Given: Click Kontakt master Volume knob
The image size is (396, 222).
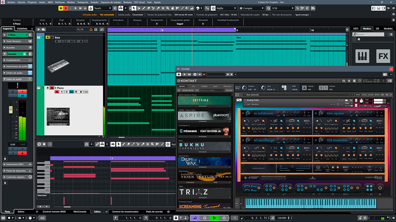Looking at the screenshot, I should (244, 88).
